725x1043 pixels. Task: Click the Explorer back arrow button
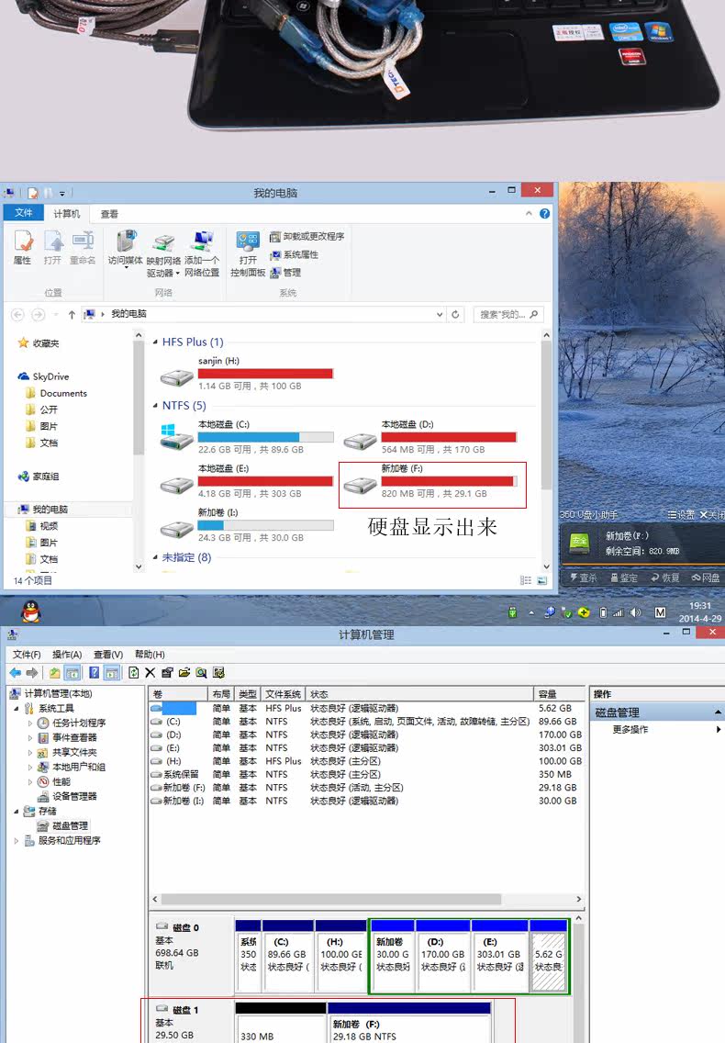pyautogui.click(x=18, y=315)
